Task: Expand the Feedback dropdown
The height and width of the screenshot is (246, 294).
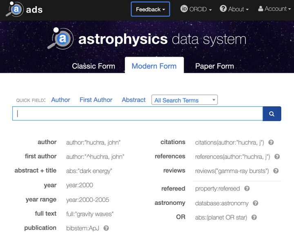Action: (150, 9)
